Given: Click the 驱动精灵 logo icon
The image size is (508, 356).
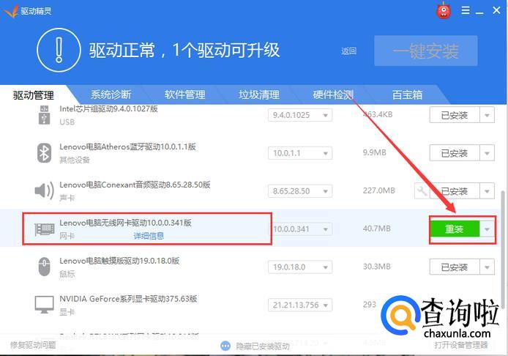Looking at the screenshot, I should click(x=11, y=11).
